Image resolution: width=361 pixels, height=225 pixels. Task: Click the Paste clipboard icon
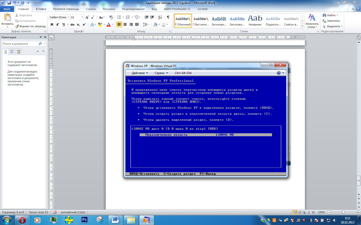[8, 17]
